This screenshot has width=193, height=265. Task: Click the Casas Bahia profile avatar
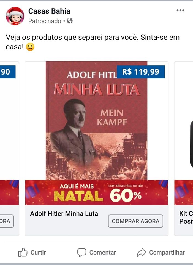click(x=15, y=16)
